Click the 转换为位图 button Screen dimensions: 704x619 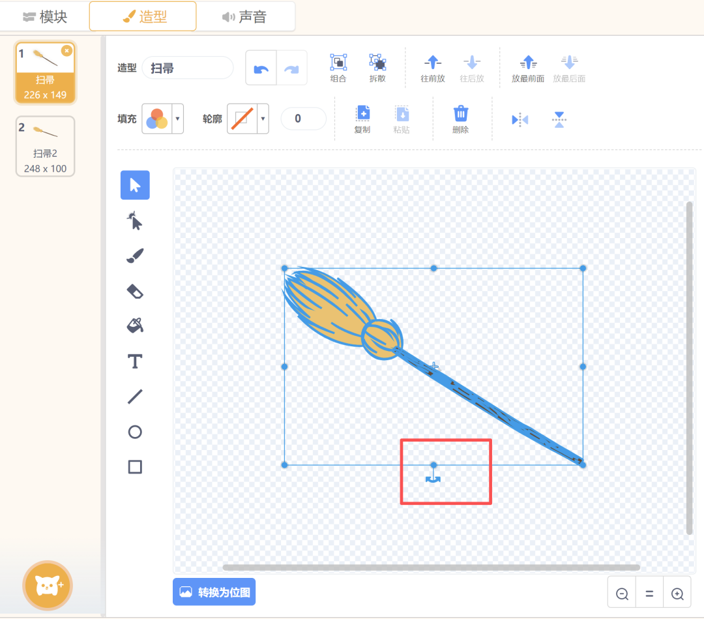coord(214,592)
